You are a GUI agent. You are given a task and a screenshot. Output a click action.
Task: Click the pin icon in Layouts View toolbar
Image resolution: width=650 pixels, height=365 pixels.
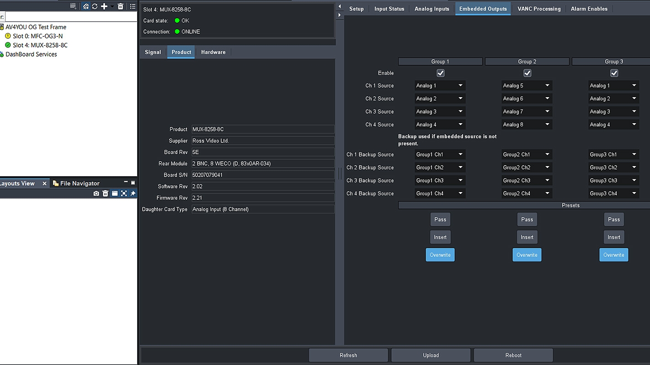133,193
